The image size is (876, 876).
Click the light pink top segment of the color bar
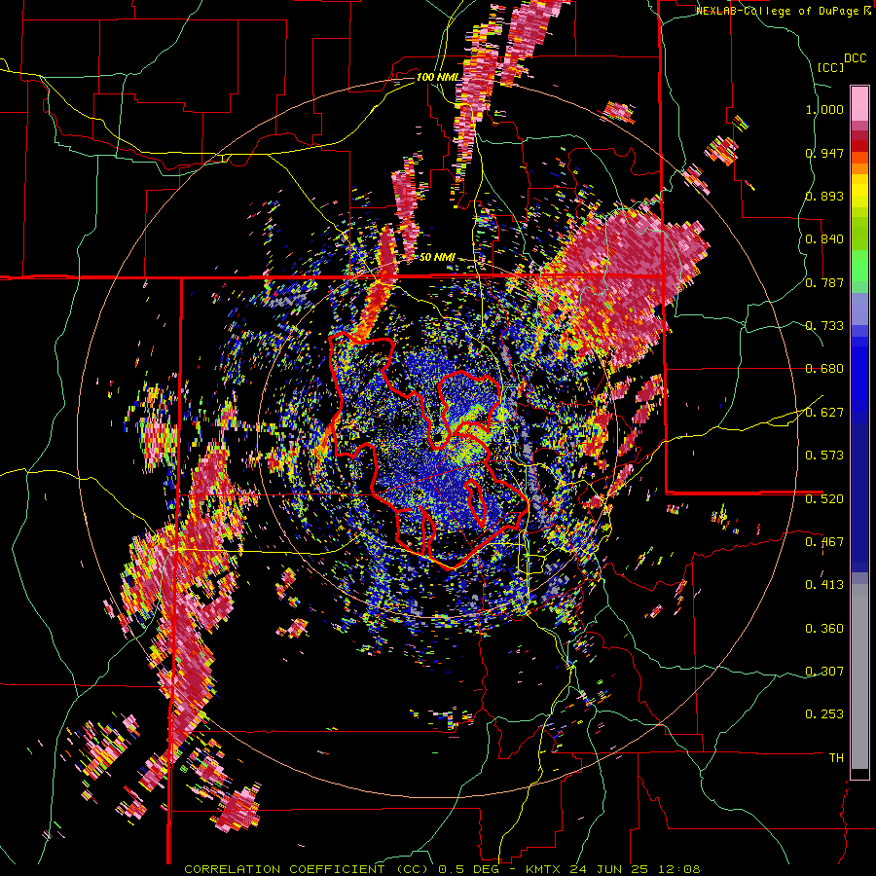point(859,104)
